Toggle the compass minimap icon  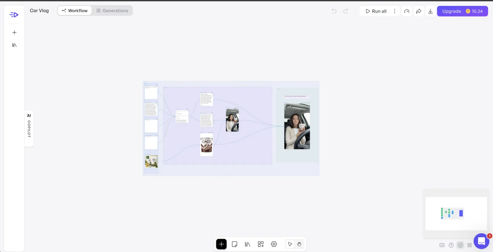(x=460, y=245)
